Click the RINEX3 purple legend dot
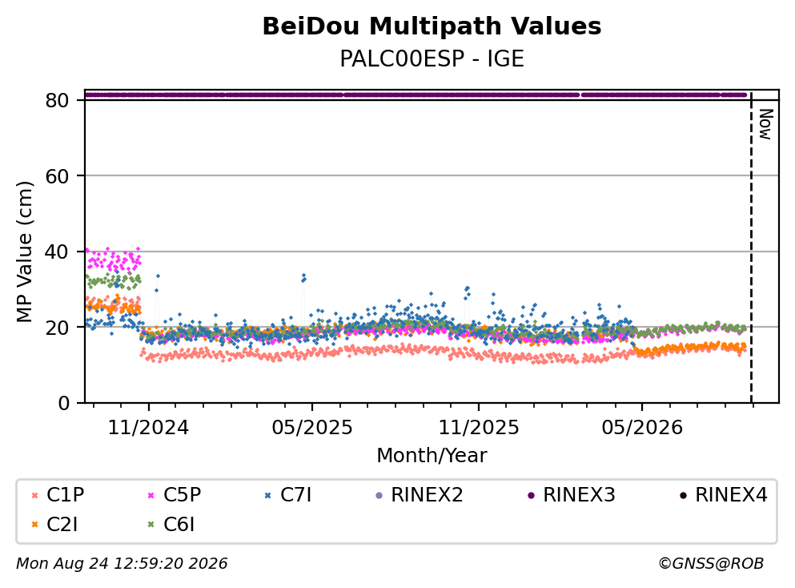795x588 pixels. 532,495
